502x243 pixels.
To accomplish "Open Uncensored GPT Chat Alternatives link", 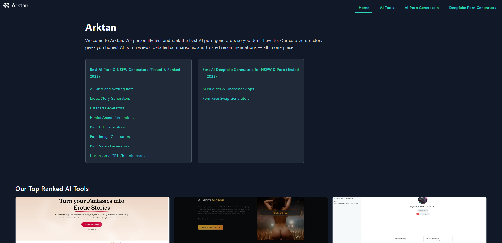I will click(x=119, y=156).
